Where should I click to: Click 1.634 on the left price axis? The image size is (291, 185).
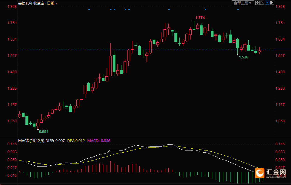pyautogui.click(x=12, y=39)
